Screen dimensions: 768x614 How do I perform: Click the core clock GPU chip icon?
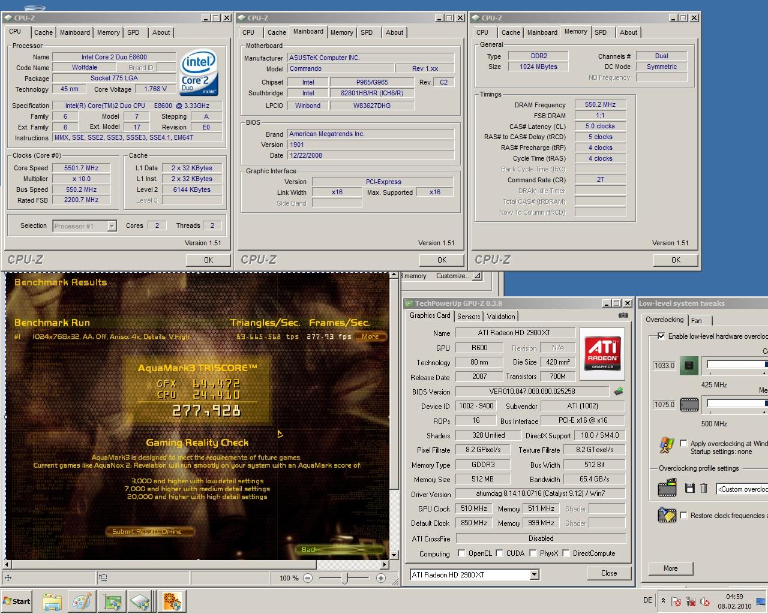[689, 365]
